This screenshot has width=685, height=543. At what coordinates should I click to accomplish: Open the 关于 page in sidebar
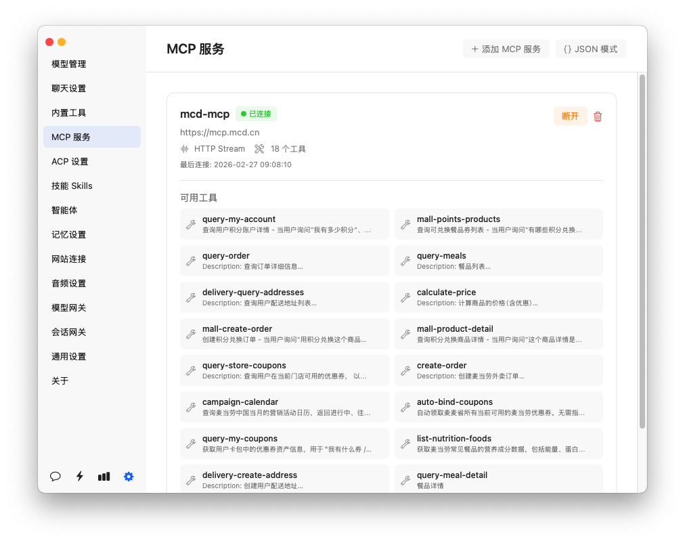click(60, 381)
